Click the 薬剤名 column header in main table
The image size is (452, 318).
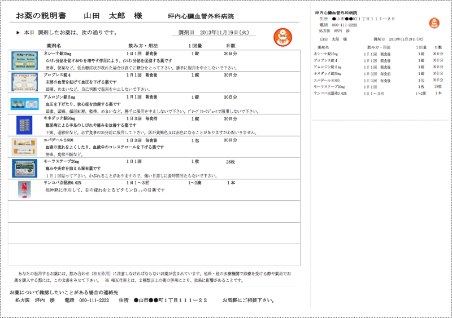tap(53, 45)
